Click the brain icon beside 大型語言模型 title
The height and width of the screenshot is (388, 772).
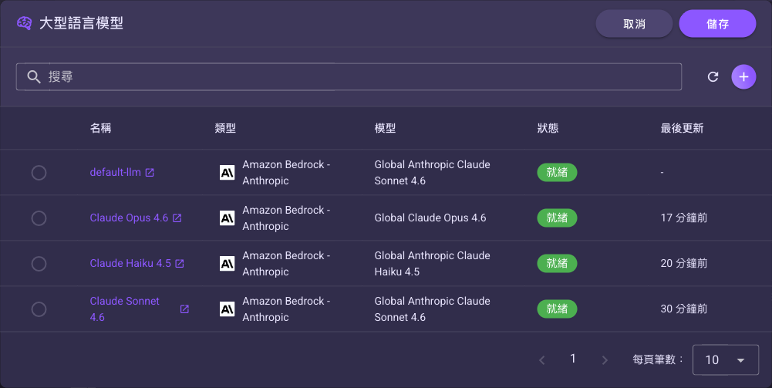tap(24, 23)
